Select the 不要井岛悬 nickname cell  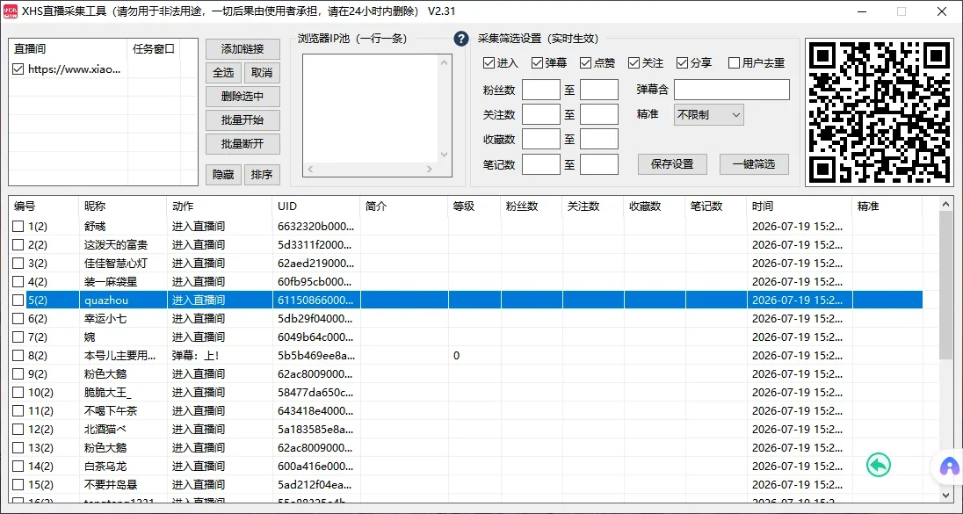123,484
